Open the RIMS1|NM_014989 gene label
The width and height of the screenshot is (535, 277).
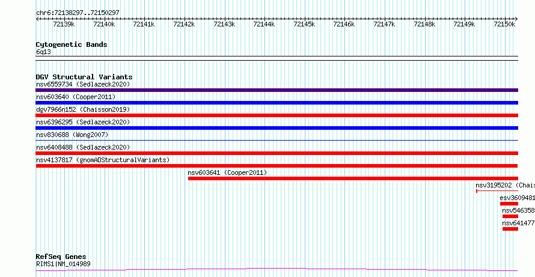63,264
